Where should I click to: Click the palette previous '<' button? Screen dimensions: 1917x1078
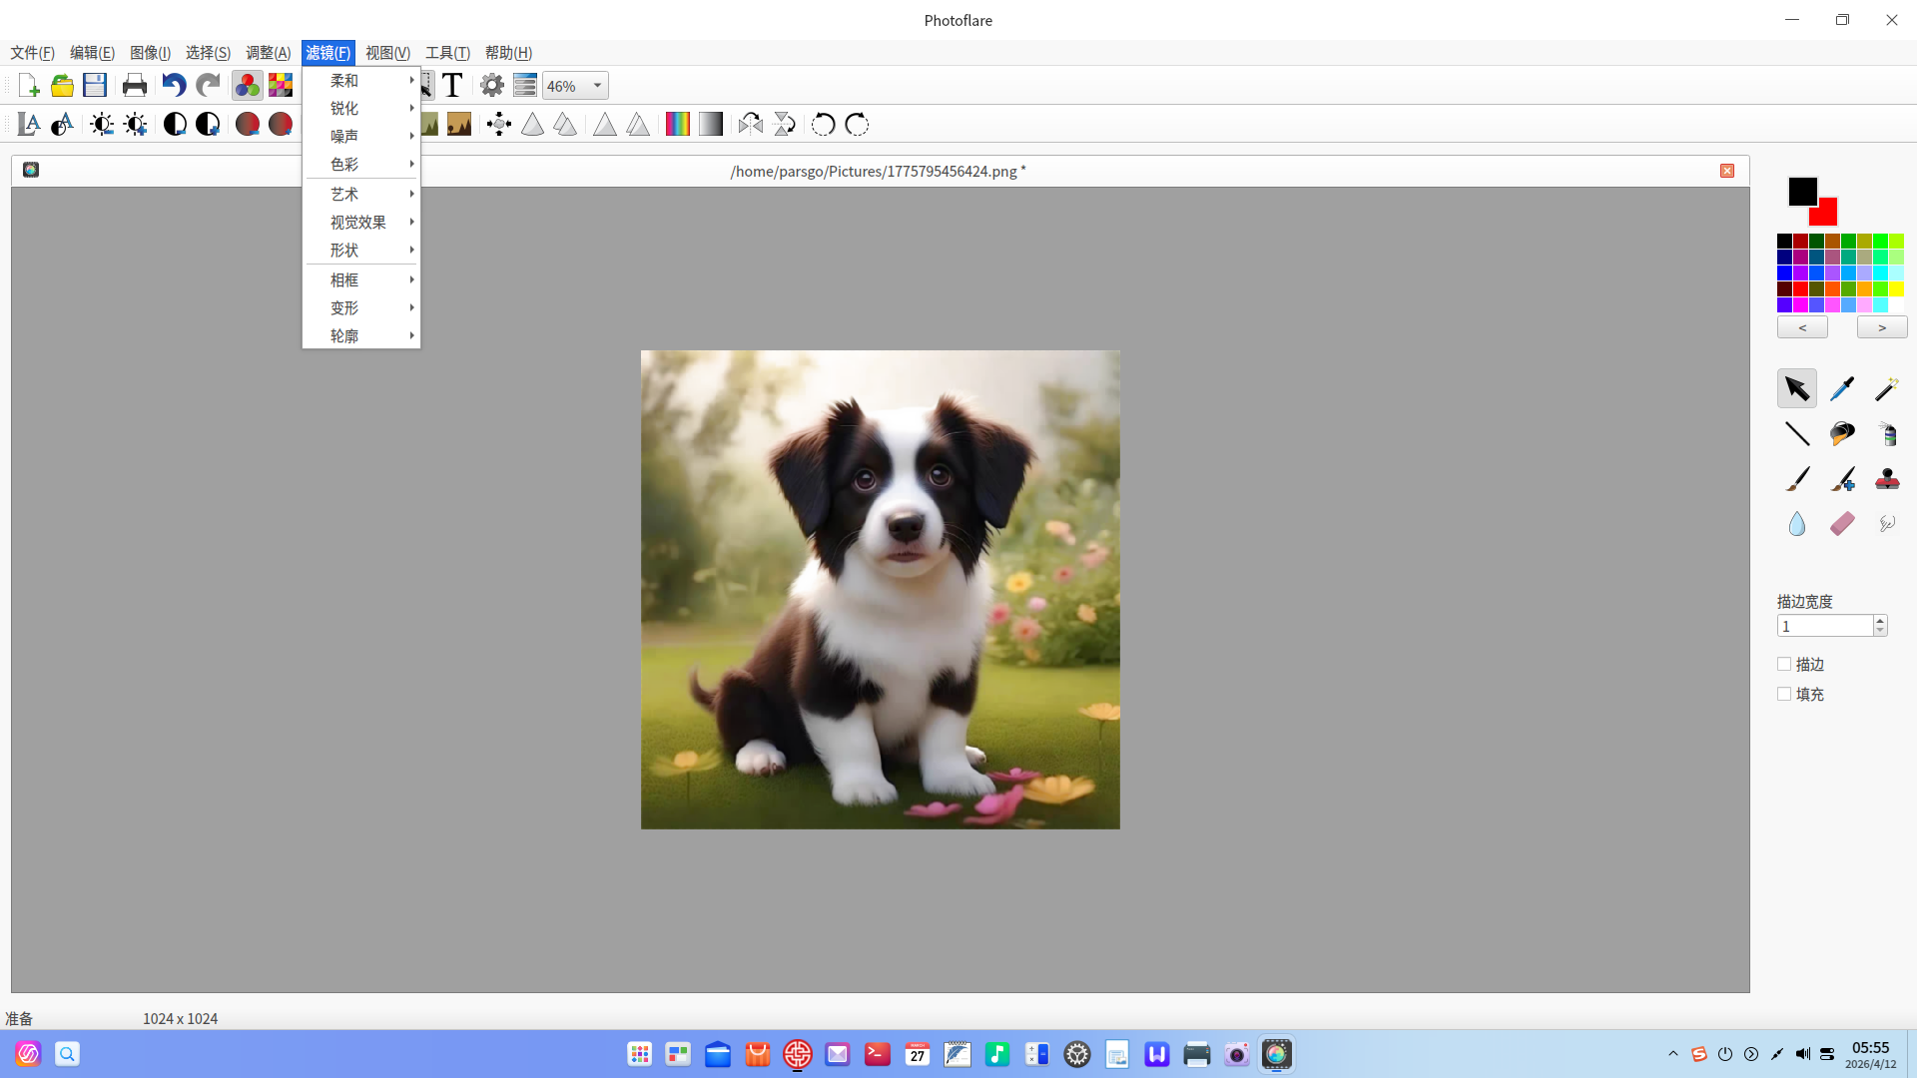click(1802, 327)
